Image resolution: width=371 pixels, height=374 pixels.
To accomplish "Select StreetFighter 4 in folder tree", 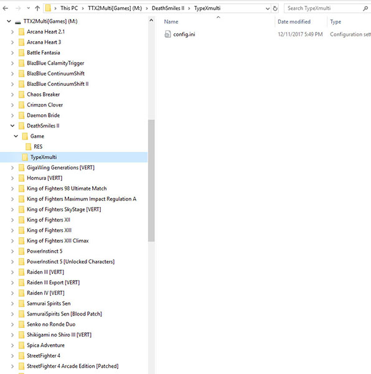I will [44, 355].
